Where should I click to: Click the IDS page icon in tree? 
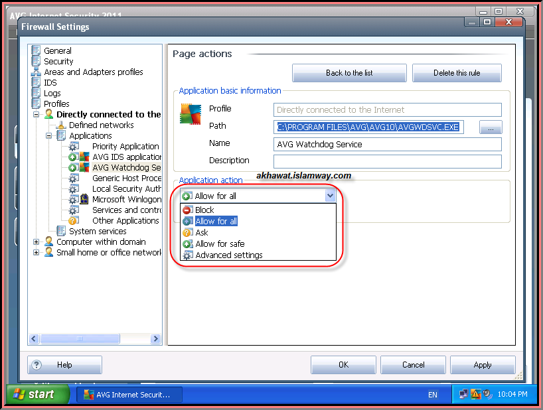pos(36,82)
